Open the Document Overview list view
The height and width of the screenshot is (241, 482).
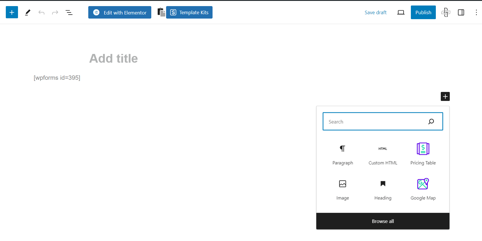click(69, 12)
